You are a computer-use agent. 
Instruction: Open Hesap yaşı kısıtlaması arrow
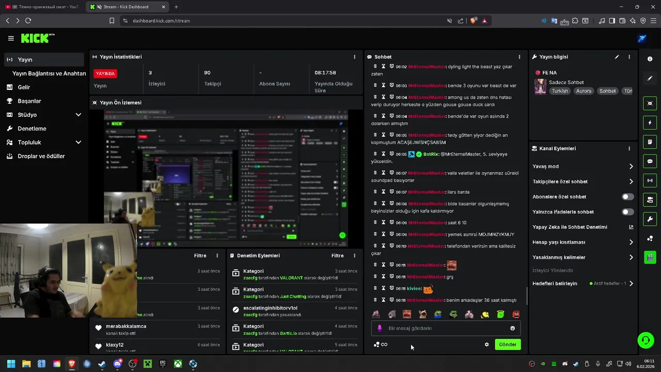click(631, 242)
